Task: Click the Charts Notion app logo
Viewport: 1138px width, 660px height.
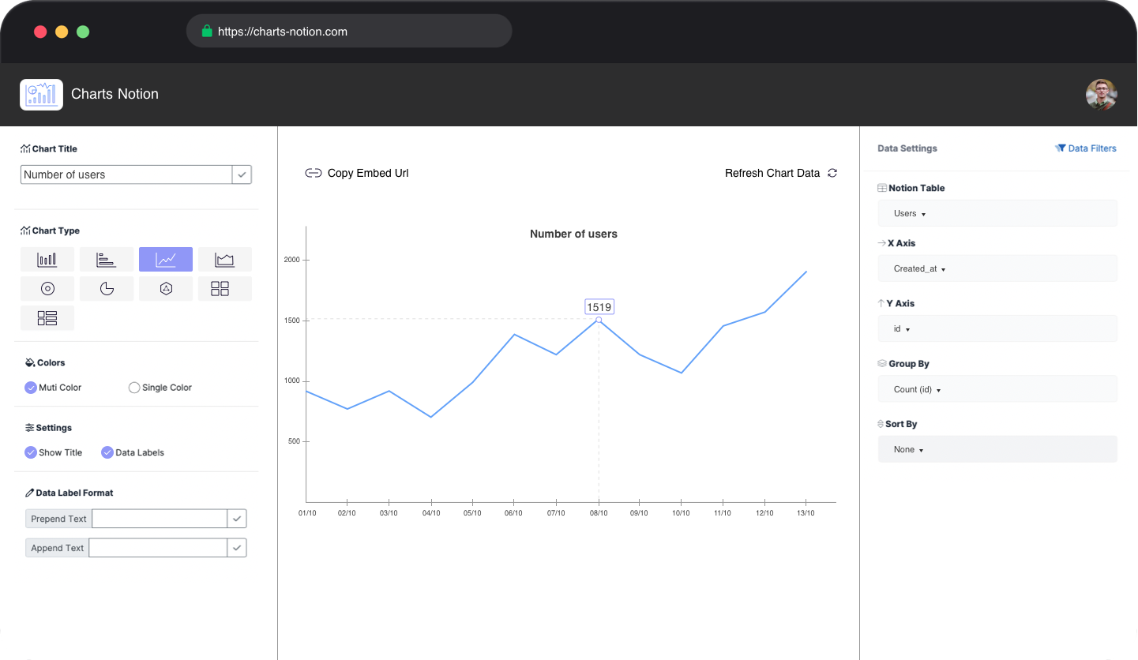Action: (x=41, y=94)
